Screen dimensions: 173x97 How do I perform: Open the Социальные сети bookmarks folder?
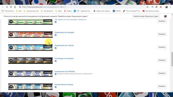point(31,11)
